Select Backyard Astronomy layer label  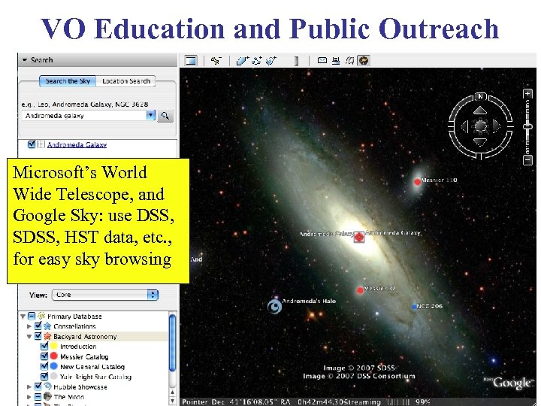tap(85, 336)
